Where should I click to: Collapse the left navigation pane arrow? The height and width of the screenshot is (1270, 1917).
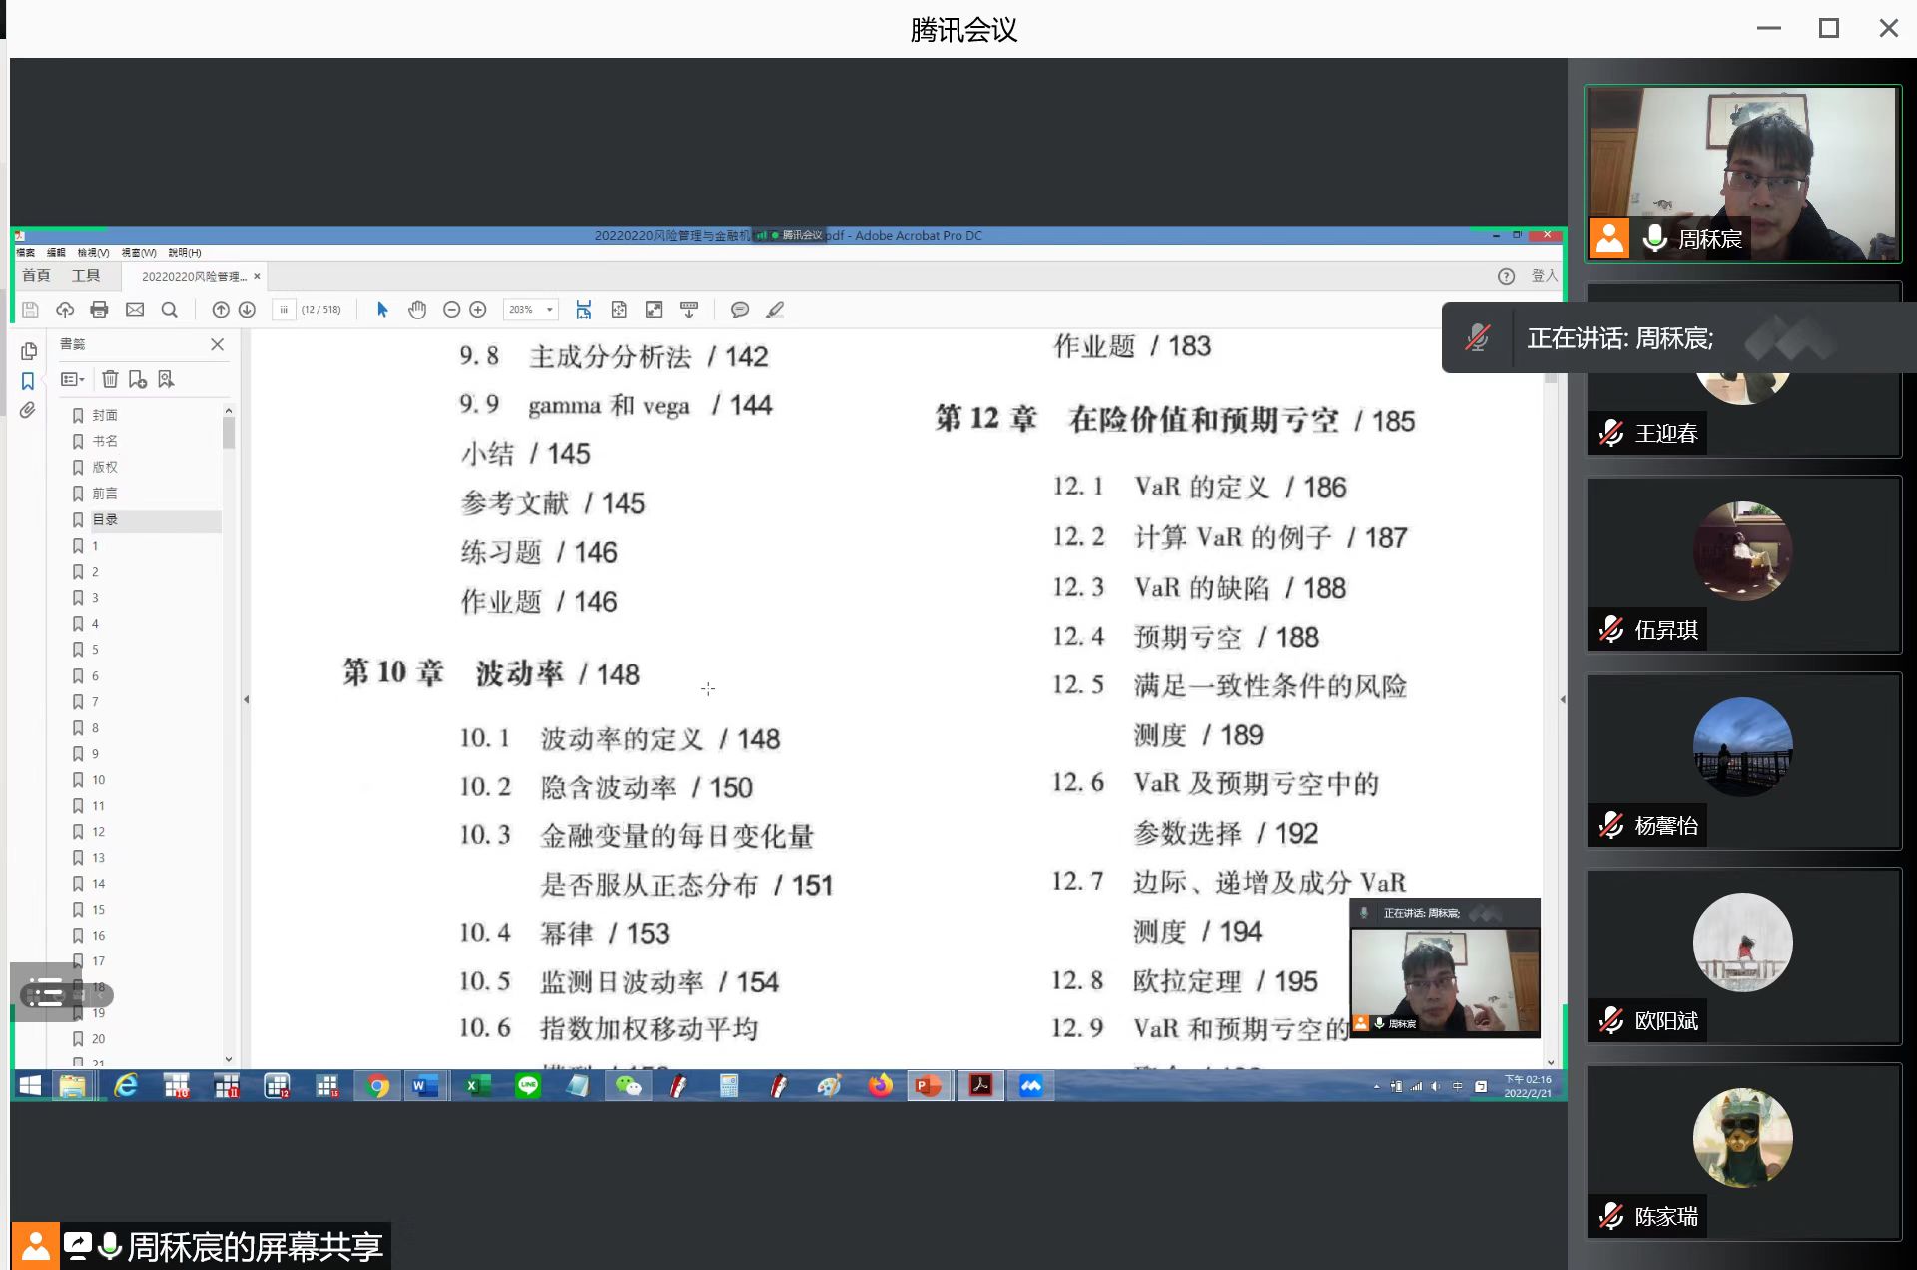[246, 699]
